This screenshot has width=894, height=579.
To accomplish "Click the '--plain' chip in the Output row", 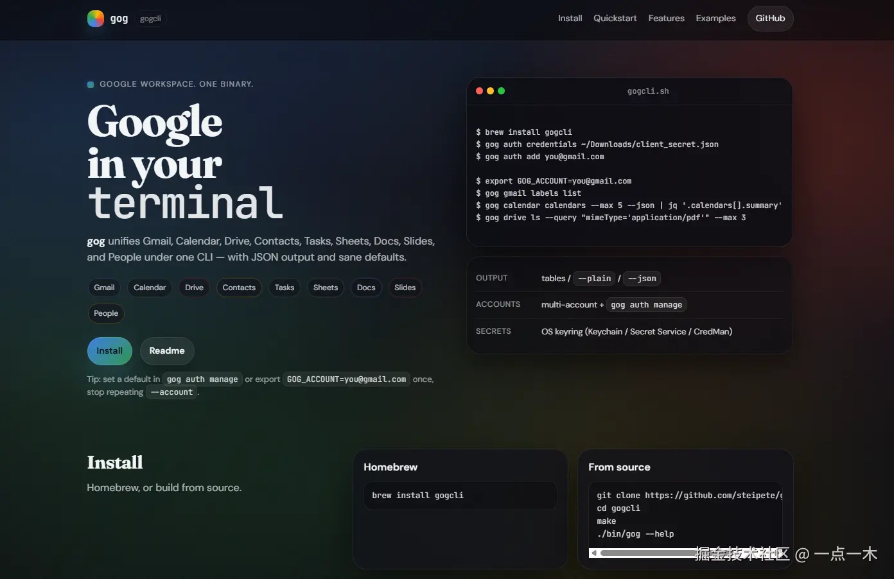I will click(594, 279).
